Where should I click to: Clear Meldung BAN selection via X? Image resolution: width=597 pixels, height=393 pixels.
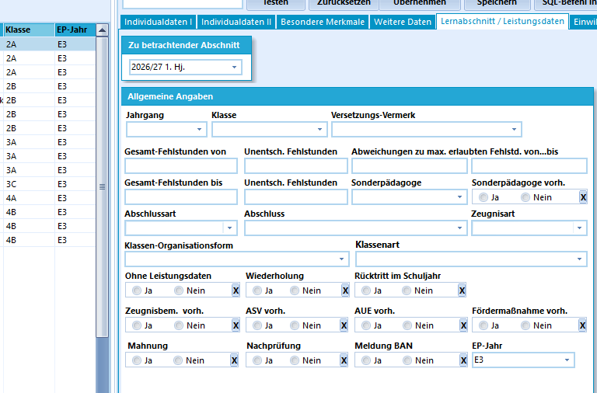463,360
